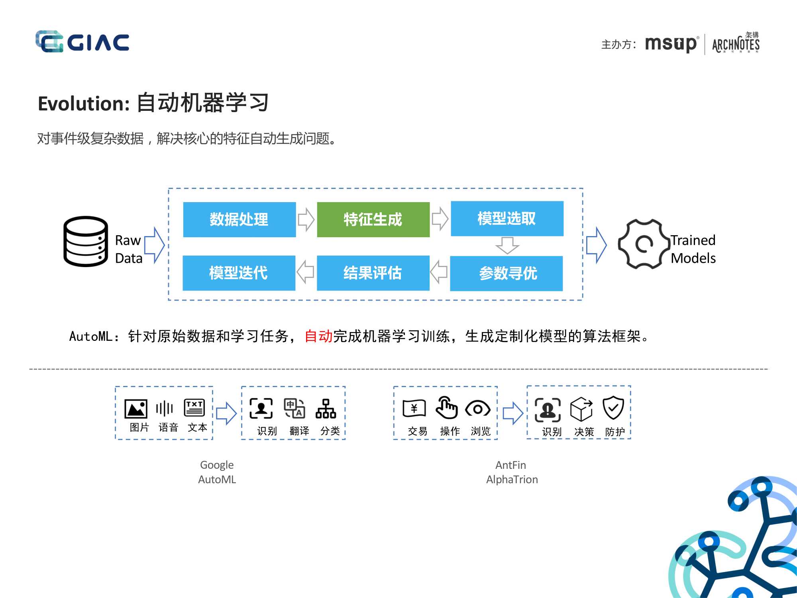This screenshot has height=598, width=797.
Task: Click the translation icon above 翻译
Action: (294, 408)
